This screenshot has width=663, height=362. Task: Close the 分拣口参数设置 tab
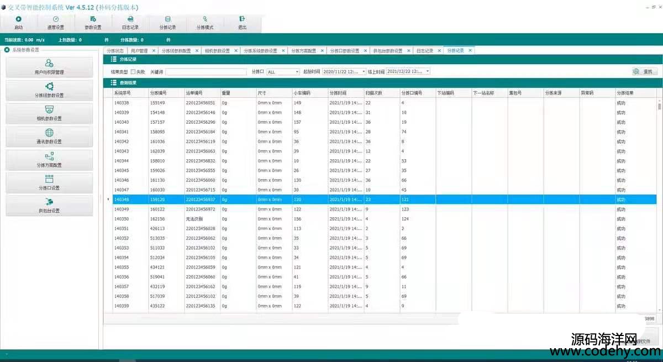(x=365, y=50)
